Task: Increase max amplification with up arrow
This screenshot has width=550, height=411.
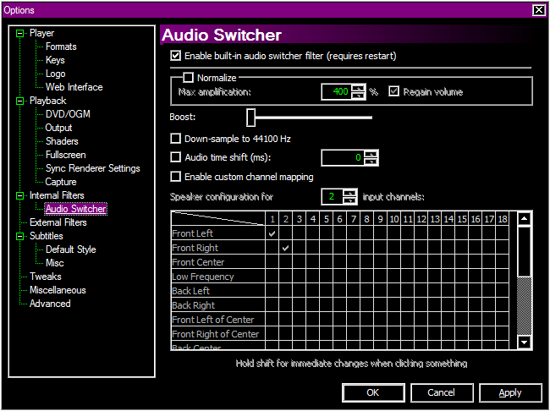Action: coord(358,87)
